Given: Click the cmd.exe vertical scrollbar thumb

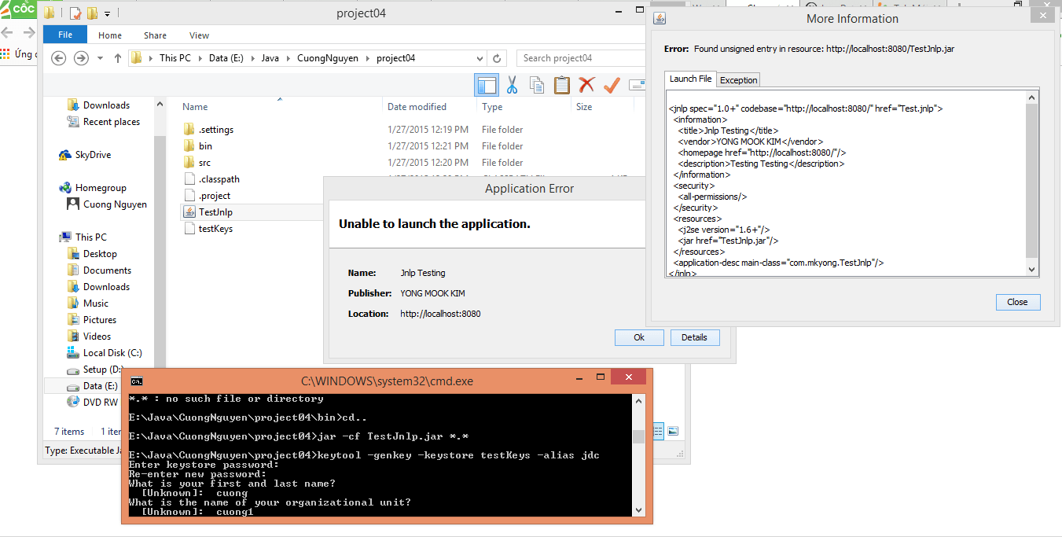Looking at the screenshot, I should click(x=638, y=436).
